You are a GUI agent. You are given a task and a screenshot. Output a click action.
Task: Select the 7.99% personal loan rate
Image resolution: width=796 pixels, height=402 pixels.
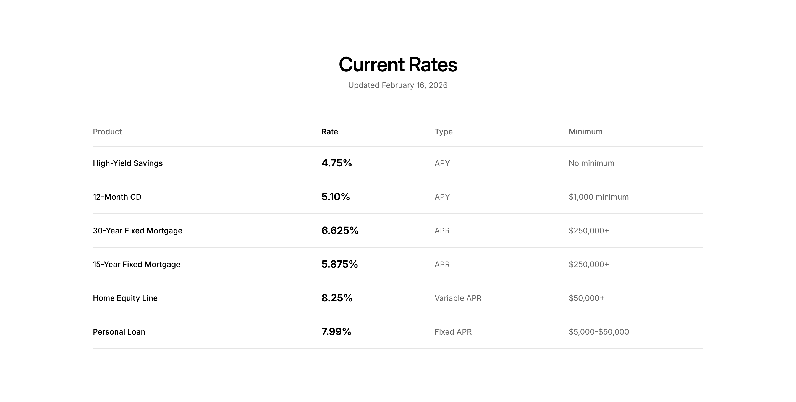point(336,331)
